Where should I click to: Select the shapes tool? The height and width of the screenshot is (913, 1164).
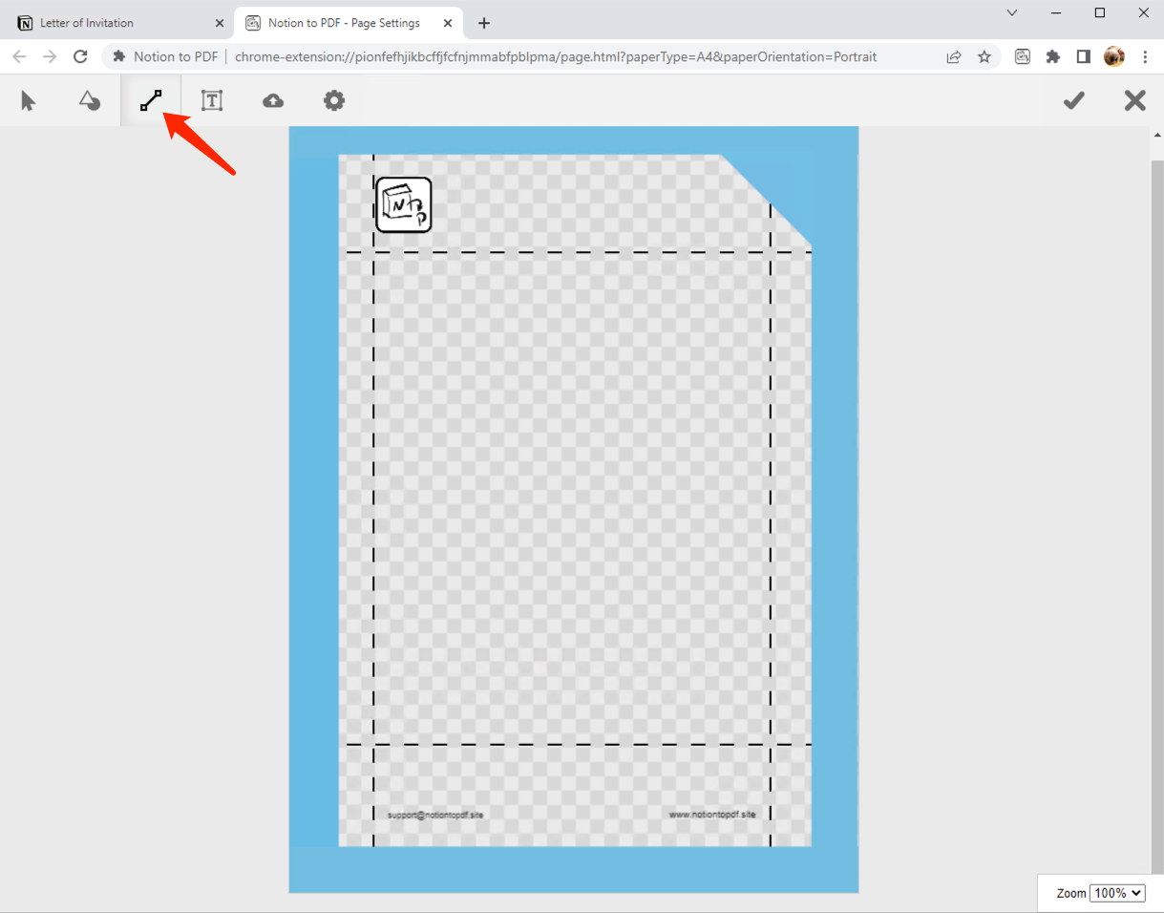(x=90, y=100)
